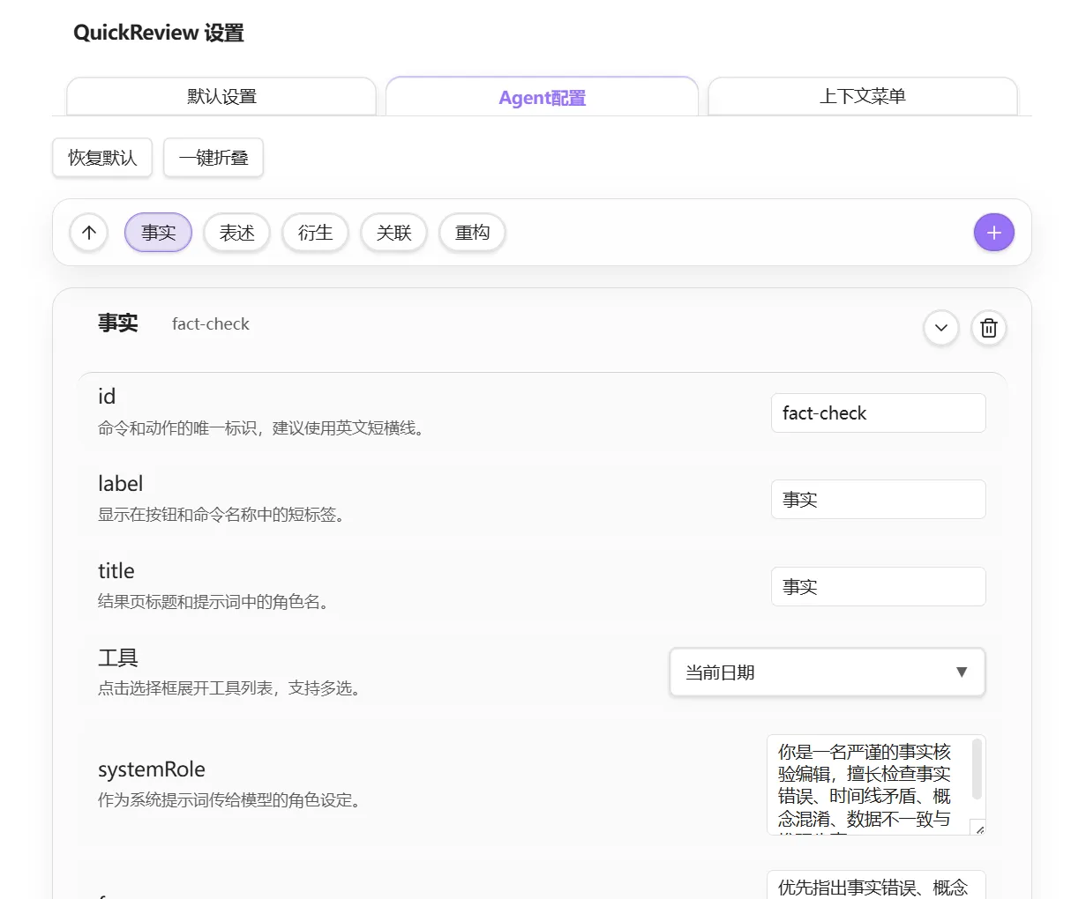Image resolution: width=1071 pixels, height=899 pixels.
Task: Jump to the 关联 agent chip
Action: (x=393, y=233)
